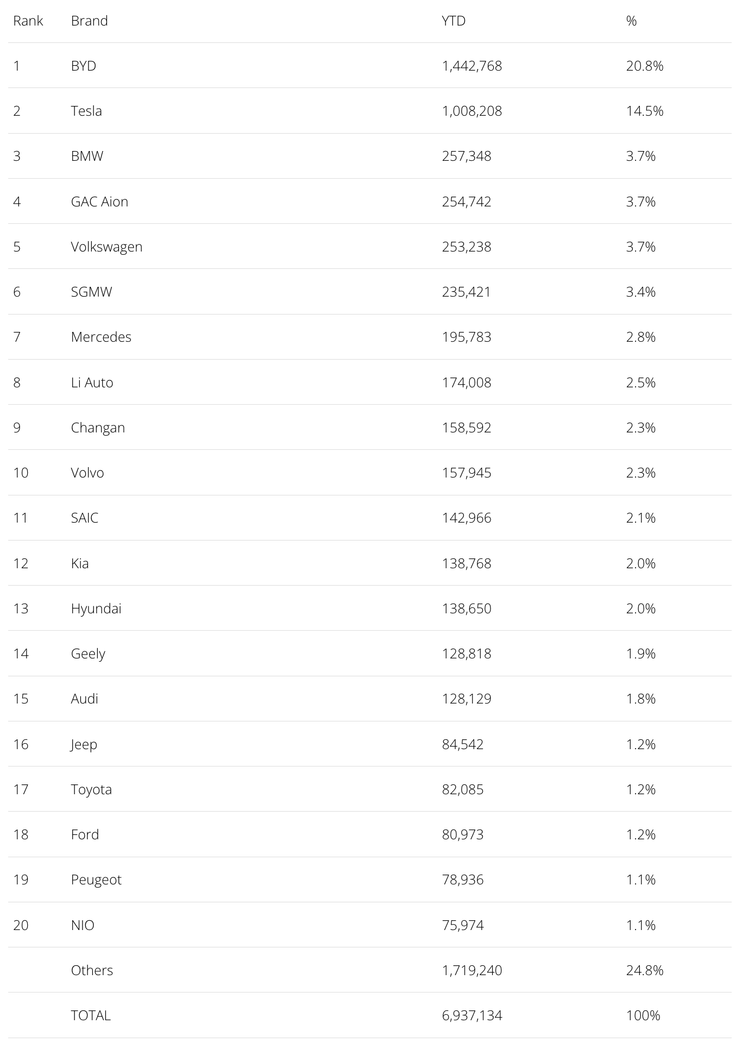Select the Hyundai brand cell

point(96,608)
